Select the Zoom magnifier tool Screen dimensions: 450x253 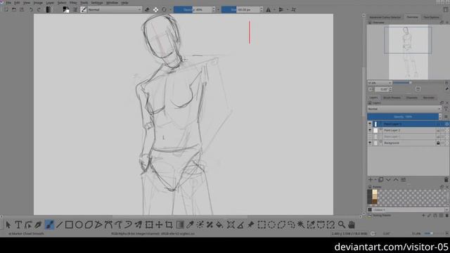pos(341,225)
